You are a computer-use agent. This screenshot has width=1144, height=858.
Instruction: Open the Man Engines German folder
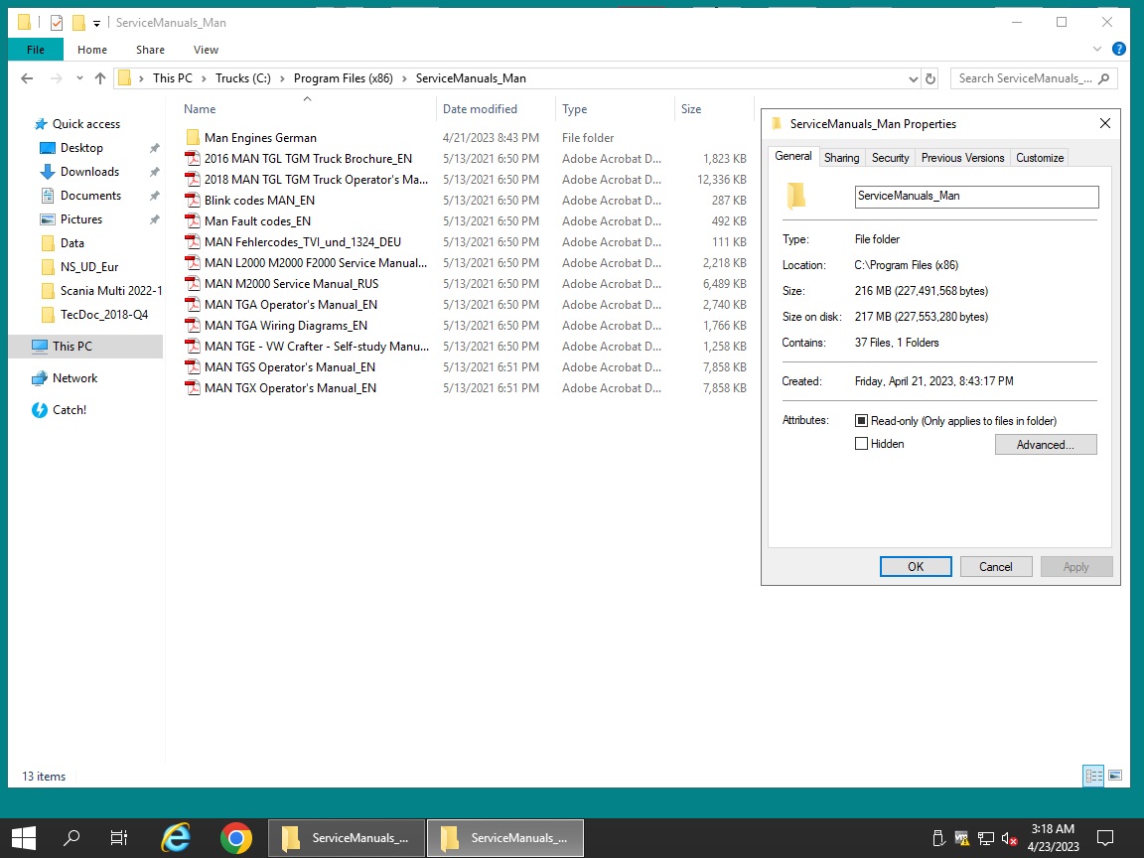coord(260,138)
